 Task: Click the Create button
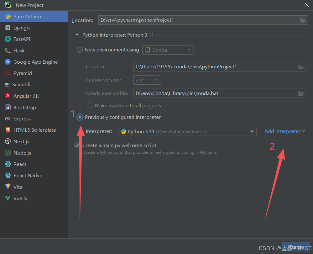point(296,247)
